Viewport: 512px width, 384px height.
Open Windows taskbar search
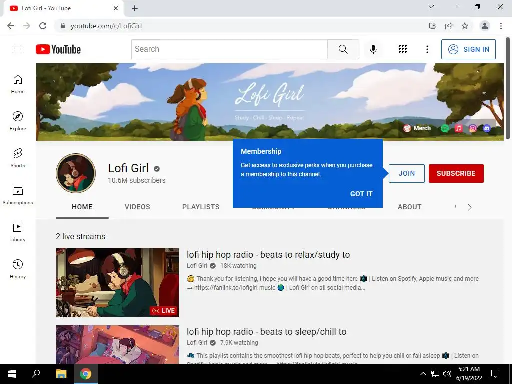pyautogui.click(x=36, y=374)
